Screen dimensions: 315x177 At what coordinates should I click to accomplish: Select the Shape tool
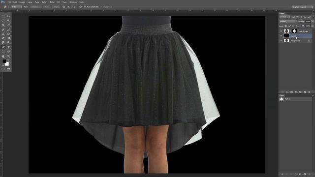pyautogui.click(x=8, y=52)
